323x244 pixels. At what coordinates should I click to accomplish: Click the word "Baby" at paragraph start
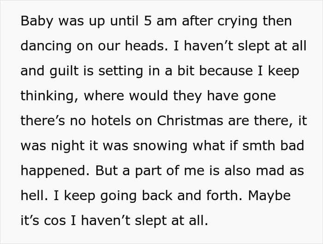click(36, 22)
